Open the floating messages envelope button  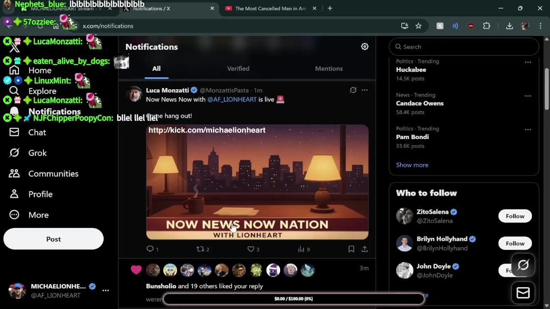523,293
